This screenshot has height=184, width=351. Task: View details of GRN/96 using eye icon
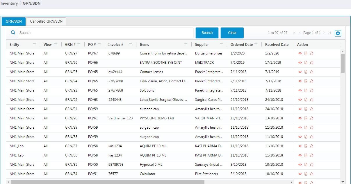click(x=300, y=63)
